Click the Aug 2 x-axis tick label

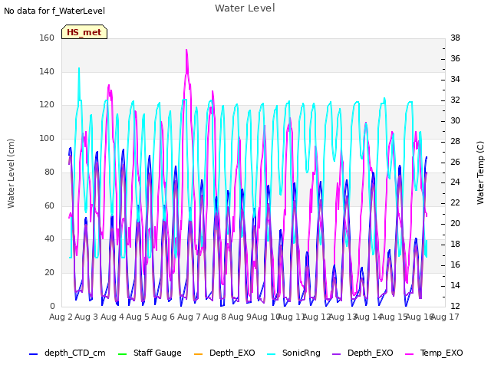pyautogui.click(x=61, y=317)
